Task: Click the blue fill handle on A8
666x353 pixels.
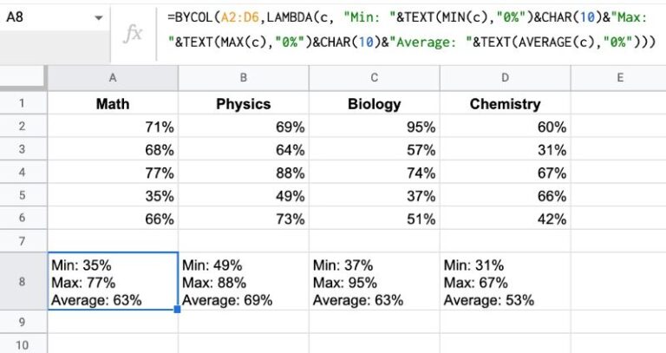Action: (178, 309)
